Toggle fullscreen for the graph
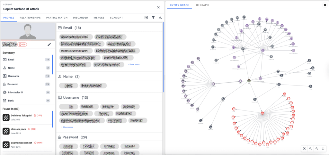This screenshot has height=155, width=329. (x=323, y=148)
